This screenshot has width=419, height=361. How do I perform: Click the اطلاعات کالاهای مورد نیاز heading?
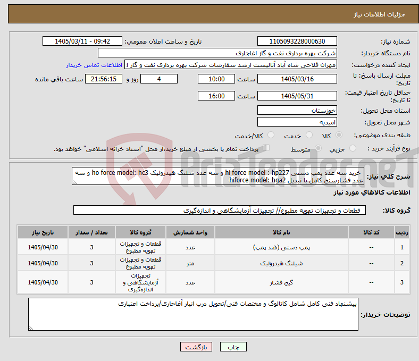pyautogui.click(x=372, y=192)
